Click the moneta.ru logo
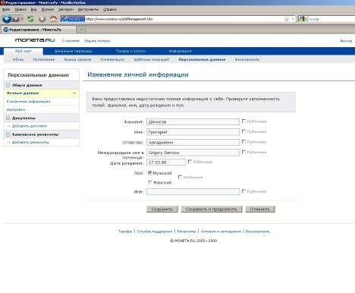This screenshot has height=293, width=355. [x=35, y=40]
